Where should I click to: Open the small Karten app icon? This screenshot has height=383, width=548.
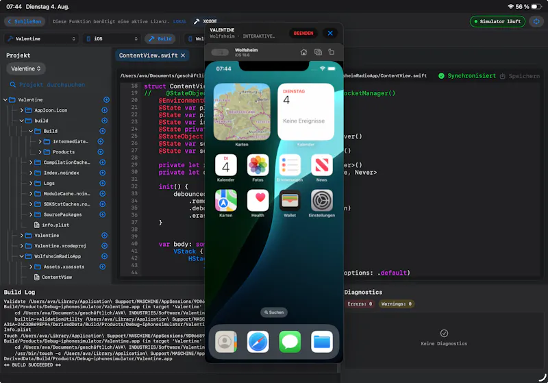(226, 200)
